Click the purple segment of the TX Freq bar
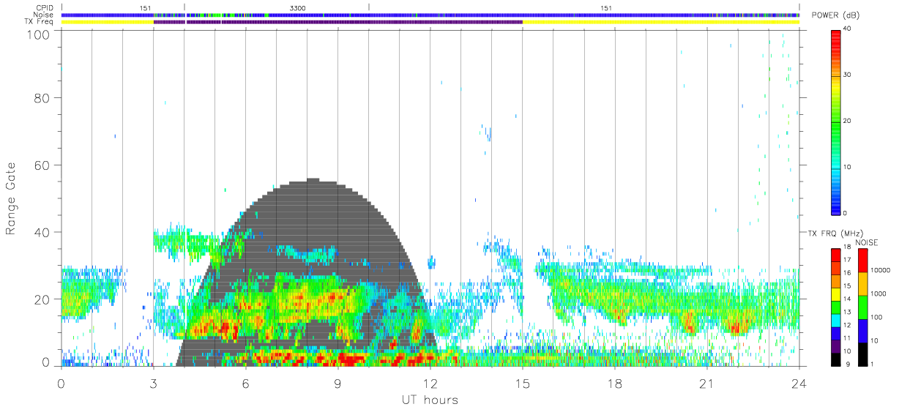 pos(338,22)
